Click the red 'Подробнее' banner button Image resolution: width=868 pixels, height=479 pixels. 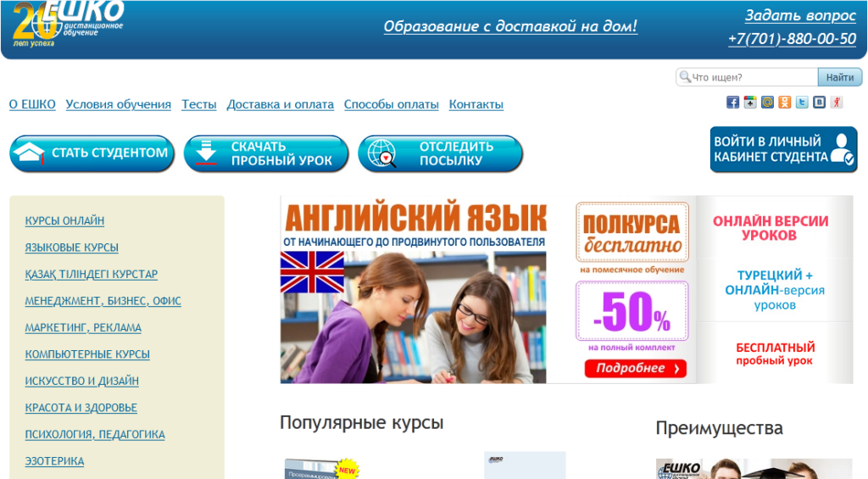(x=636, y=368)
